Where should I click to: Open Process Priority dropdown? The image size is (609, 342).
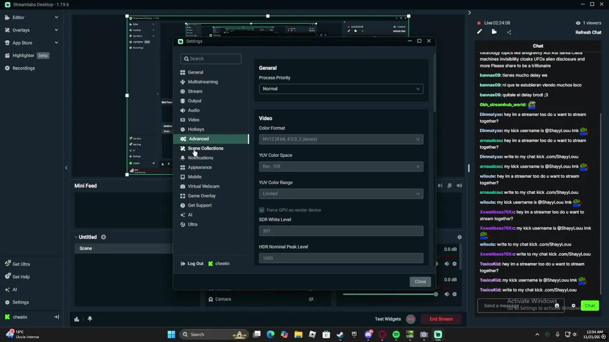[x=341, y=89]
